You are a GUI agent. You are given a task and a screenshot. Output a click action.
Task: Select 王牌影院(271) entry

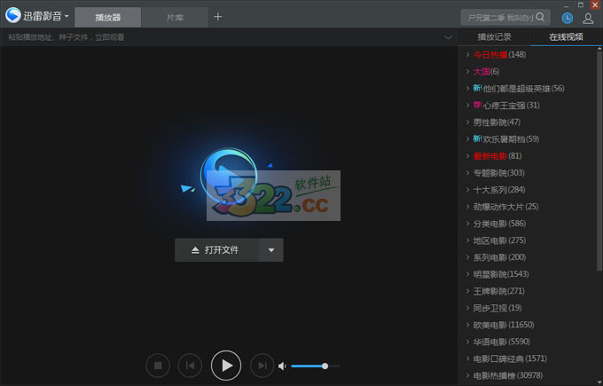pos(498,291)
